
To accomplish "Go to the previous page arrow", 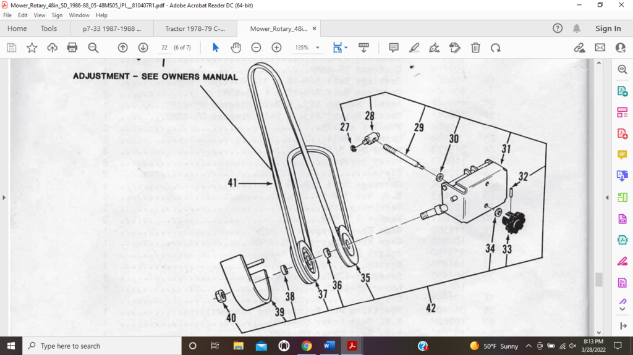I will pyautogui.click(x=123, y=48).
